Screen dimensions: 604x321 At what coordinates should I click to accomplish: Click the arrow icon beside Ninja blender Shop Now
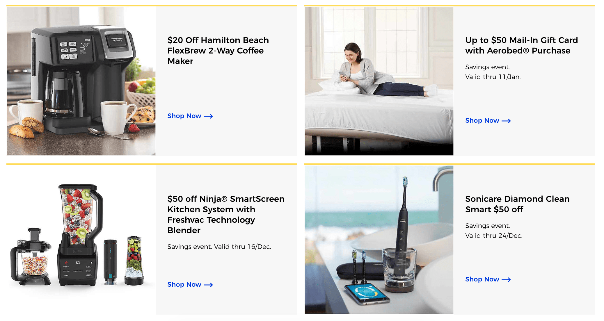coord(208,285)
